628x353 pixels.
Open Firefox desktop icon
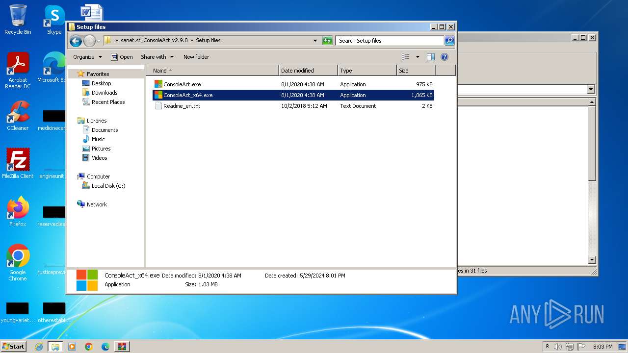click(x=18, y=211)
